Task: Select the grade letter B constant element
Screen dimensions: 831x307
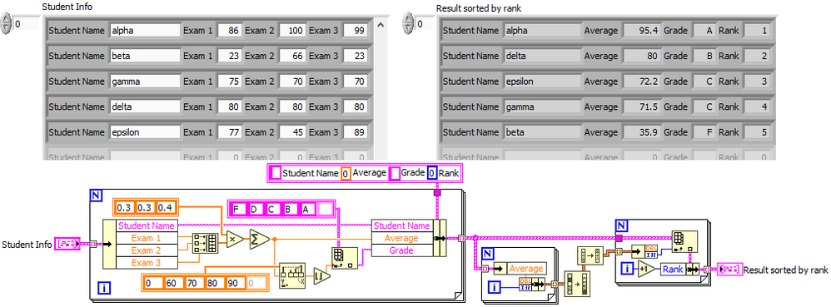Action: (x=289, y=209)
